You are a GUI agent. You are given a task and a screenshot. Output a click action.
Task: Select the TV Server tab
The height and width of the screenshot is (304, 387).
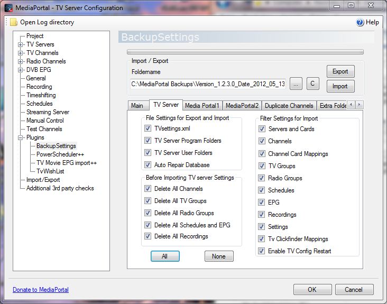(x=166, y=105)
